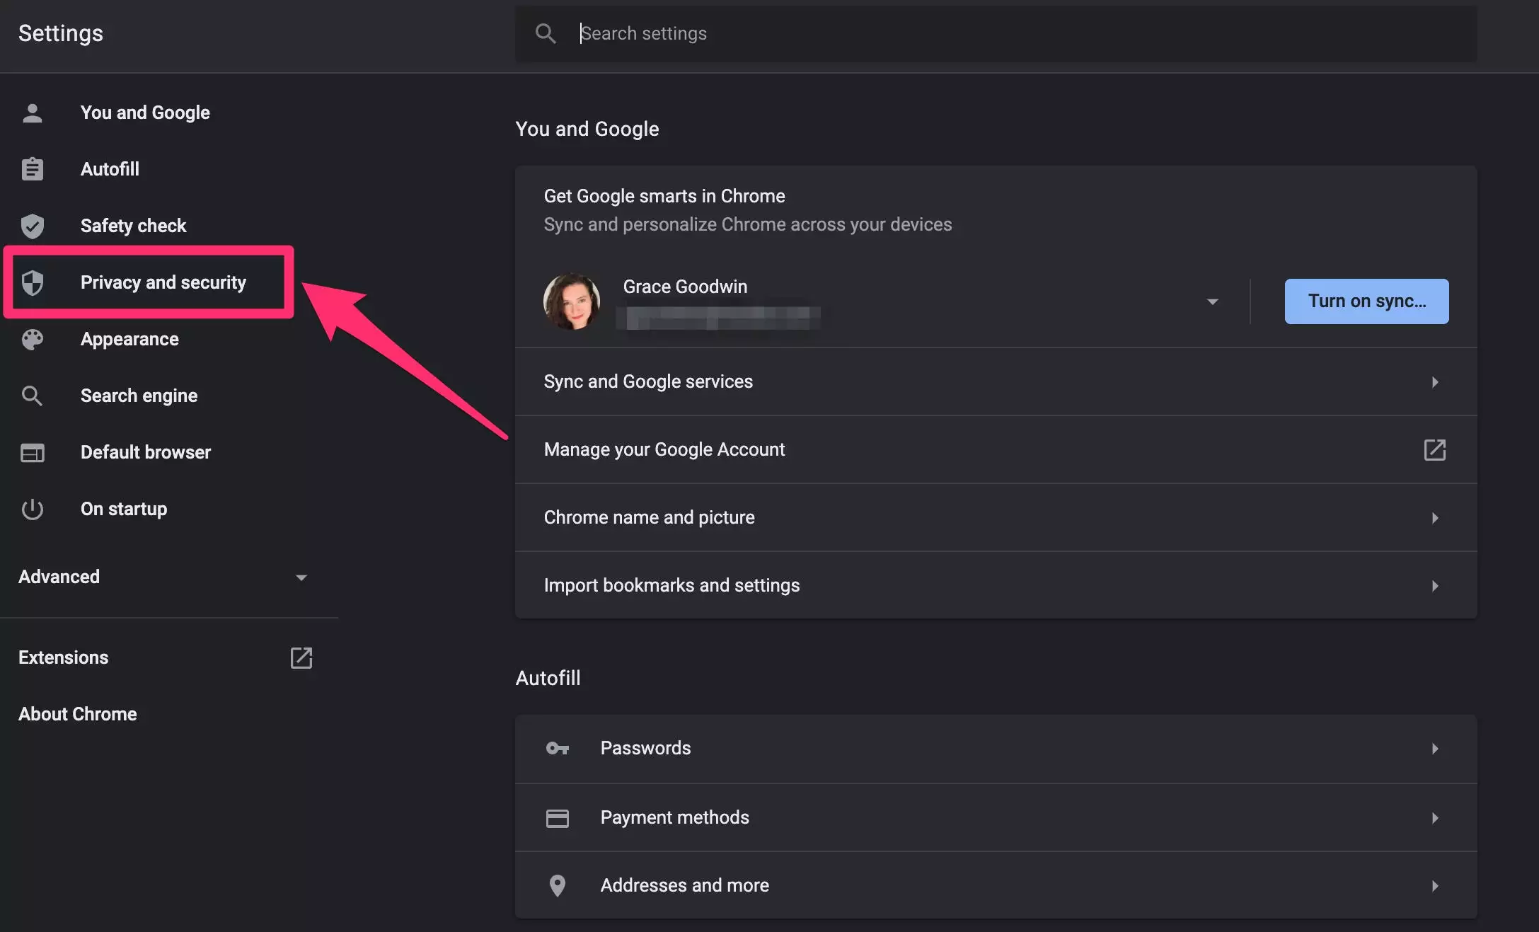1539x932 pixels.
Task: Click the You and Google section heading
Action: click(x=587, y=129)
